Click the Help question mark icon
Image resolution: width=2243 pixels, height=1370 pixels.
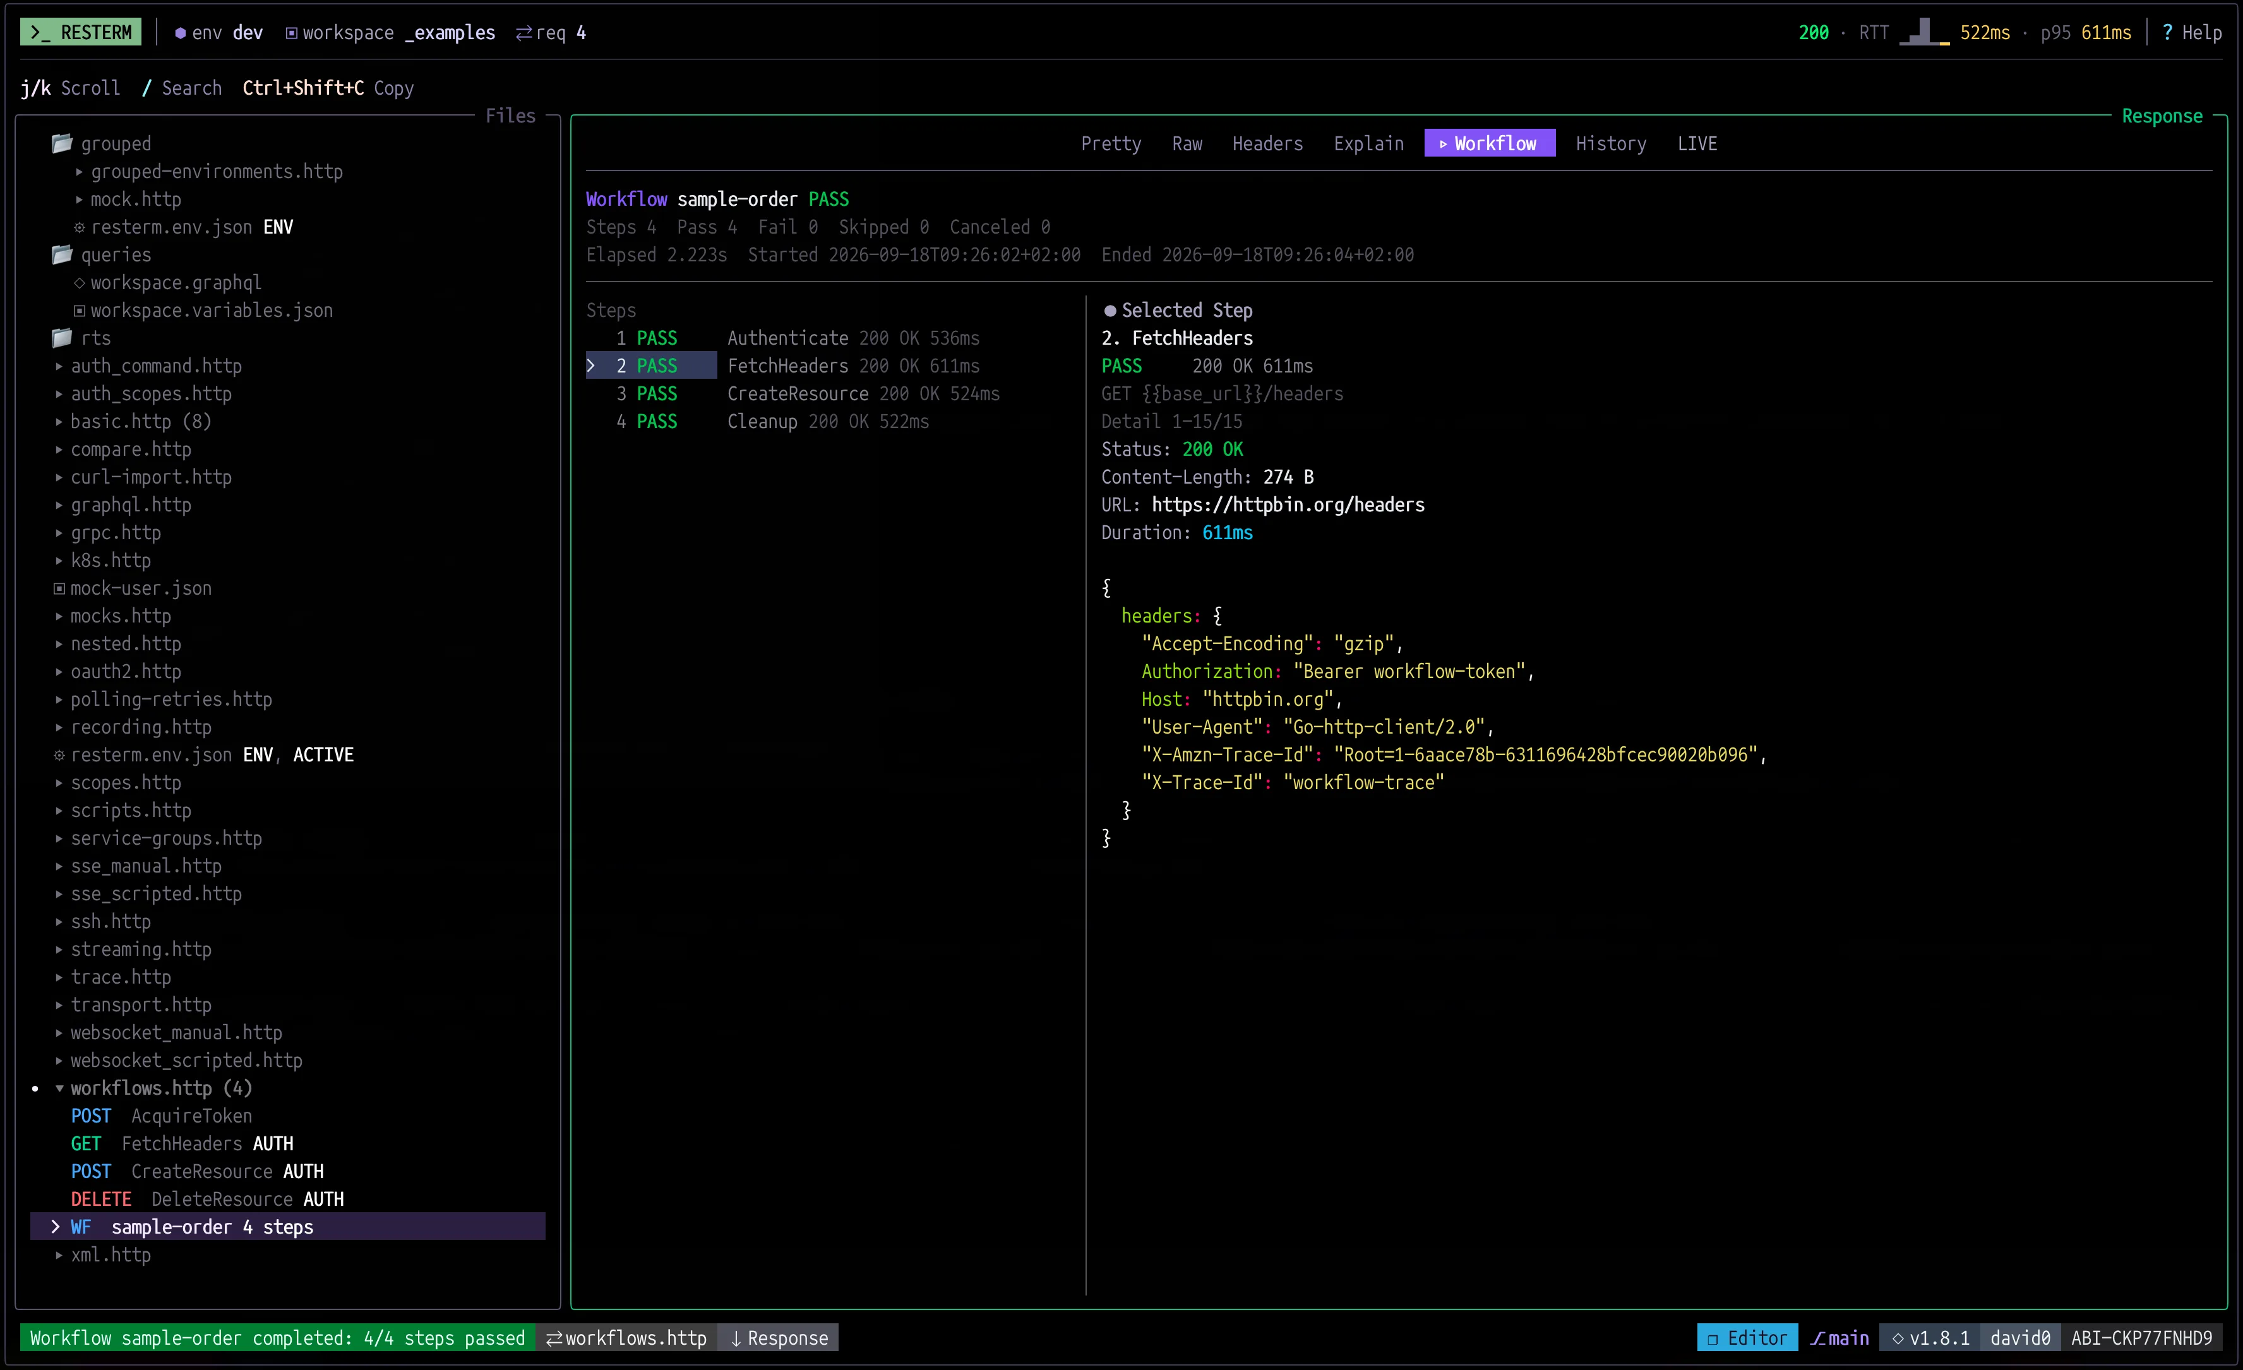[x=2167, y=33]
